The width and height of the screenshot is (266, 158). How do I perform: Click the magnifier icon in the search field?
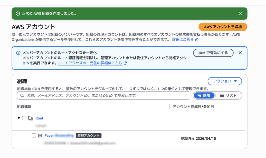22,95
